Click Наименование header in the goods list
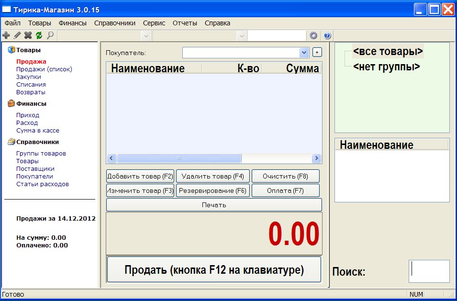457x301 pixels. pyautogui.click(x=392, y=145)
